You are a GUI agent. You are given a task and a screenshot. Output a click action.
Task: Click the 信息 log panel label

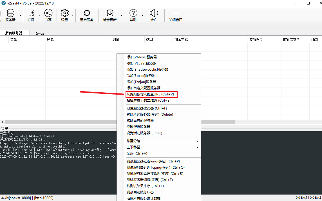[5, 128]
